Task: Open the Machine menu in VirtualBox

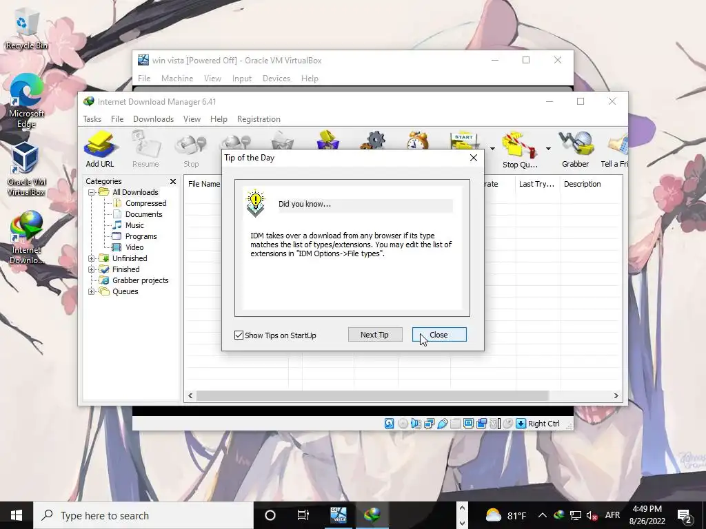Action: pos(177,79)
